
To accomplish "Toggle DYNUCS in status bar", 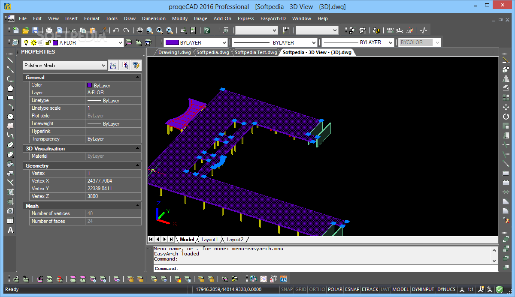I will [446, 289].
